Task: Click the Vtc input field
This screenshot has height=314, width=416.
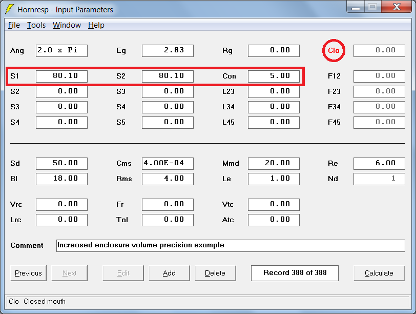Action: pyautogui.click(x=274, y=205)
